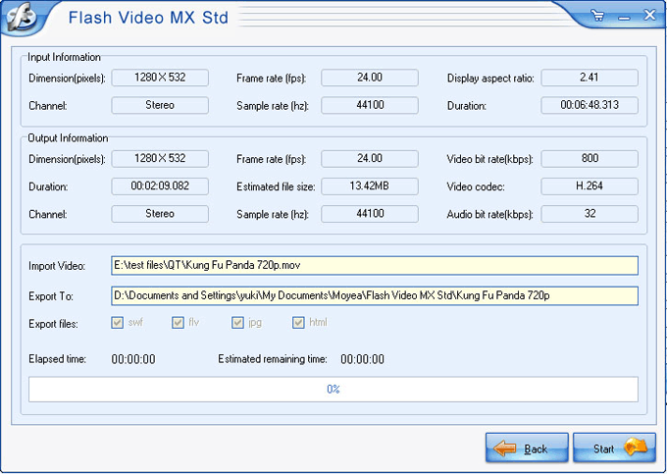
Task: Click the Video codec label
Action: (x=476, y=186)
